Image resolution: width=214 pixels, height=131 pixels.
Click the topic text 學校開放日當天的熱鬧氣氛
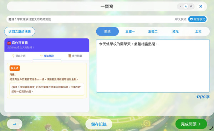[34, 19]
